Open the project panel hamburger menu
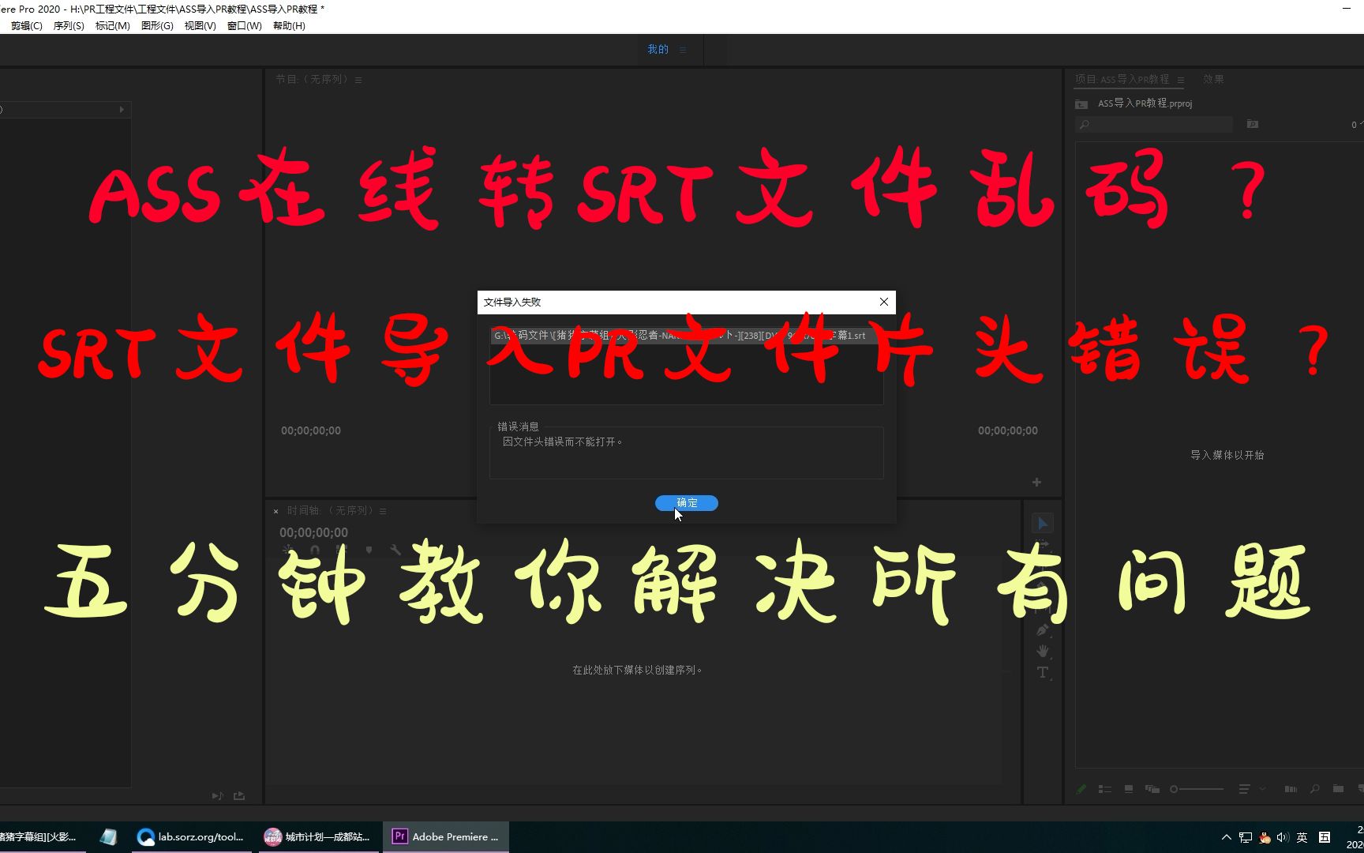This screenshot has height=853, width=1364. click(x=1181, y=80)
